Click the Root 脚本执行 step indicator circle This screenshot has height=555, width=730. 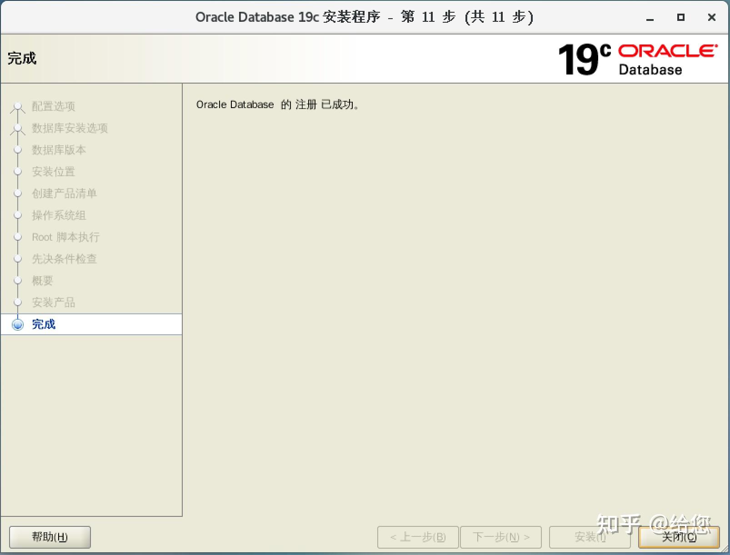pos(18,237)
